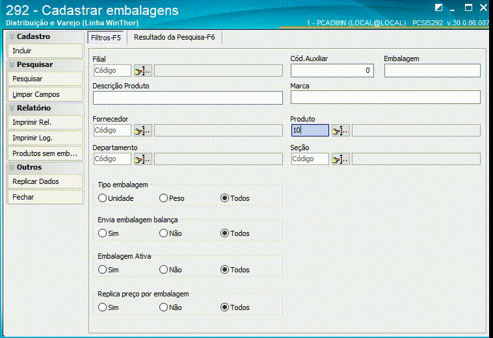Minimize the Cadastrar embalagens window
The width and height of the screenshot is (493, 338).
(453, 8)
